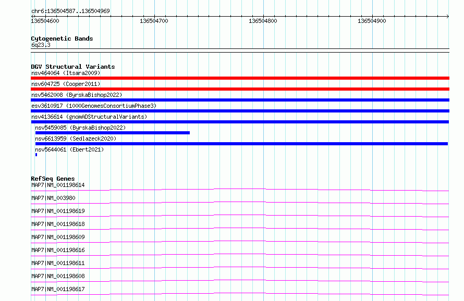Click the short blue bar for nsv5459085
Viewport: 464px width, 301px height.
point(113,133)
